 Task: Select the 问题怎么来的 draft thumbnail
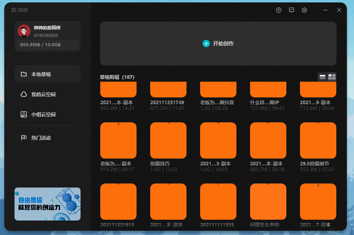pyautogui.click(x=268, y=202)
